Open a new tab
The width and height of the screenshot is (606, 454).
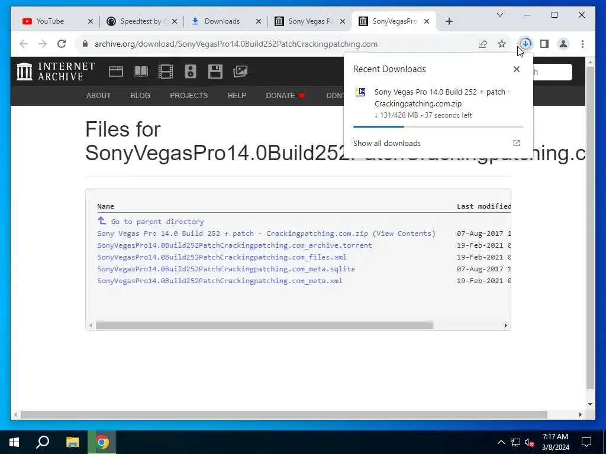(449, 21)
